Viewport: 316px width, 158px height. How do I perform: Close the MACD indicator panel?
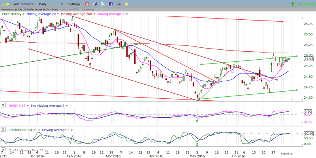3,105
